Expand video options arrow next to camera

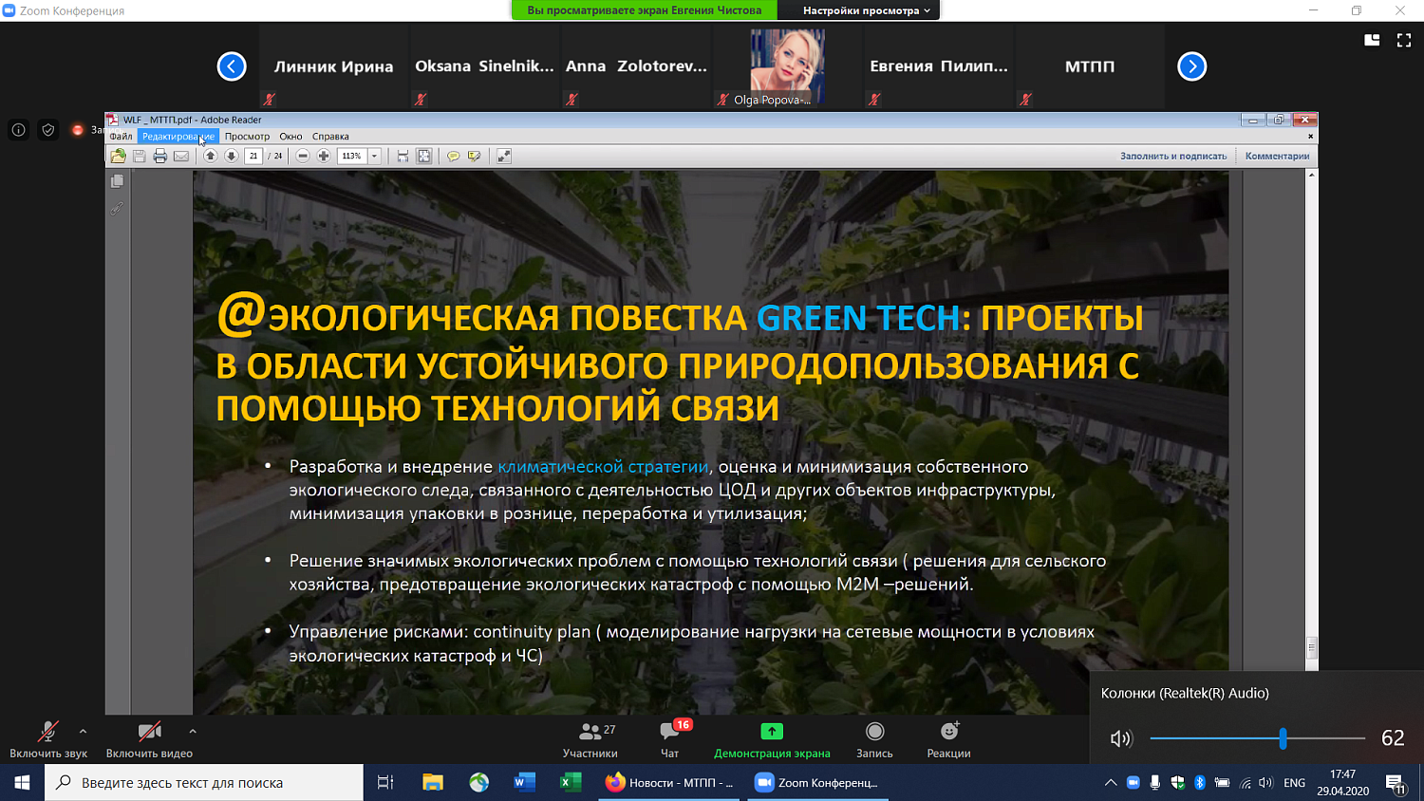coord(193,732)
